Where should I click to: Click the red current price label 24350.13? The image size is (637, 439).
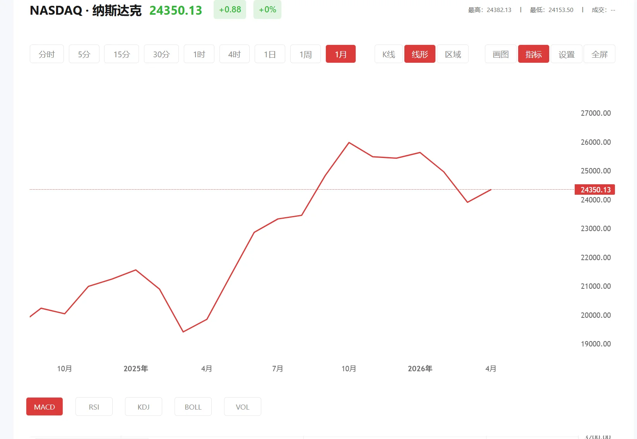[595, 190]
